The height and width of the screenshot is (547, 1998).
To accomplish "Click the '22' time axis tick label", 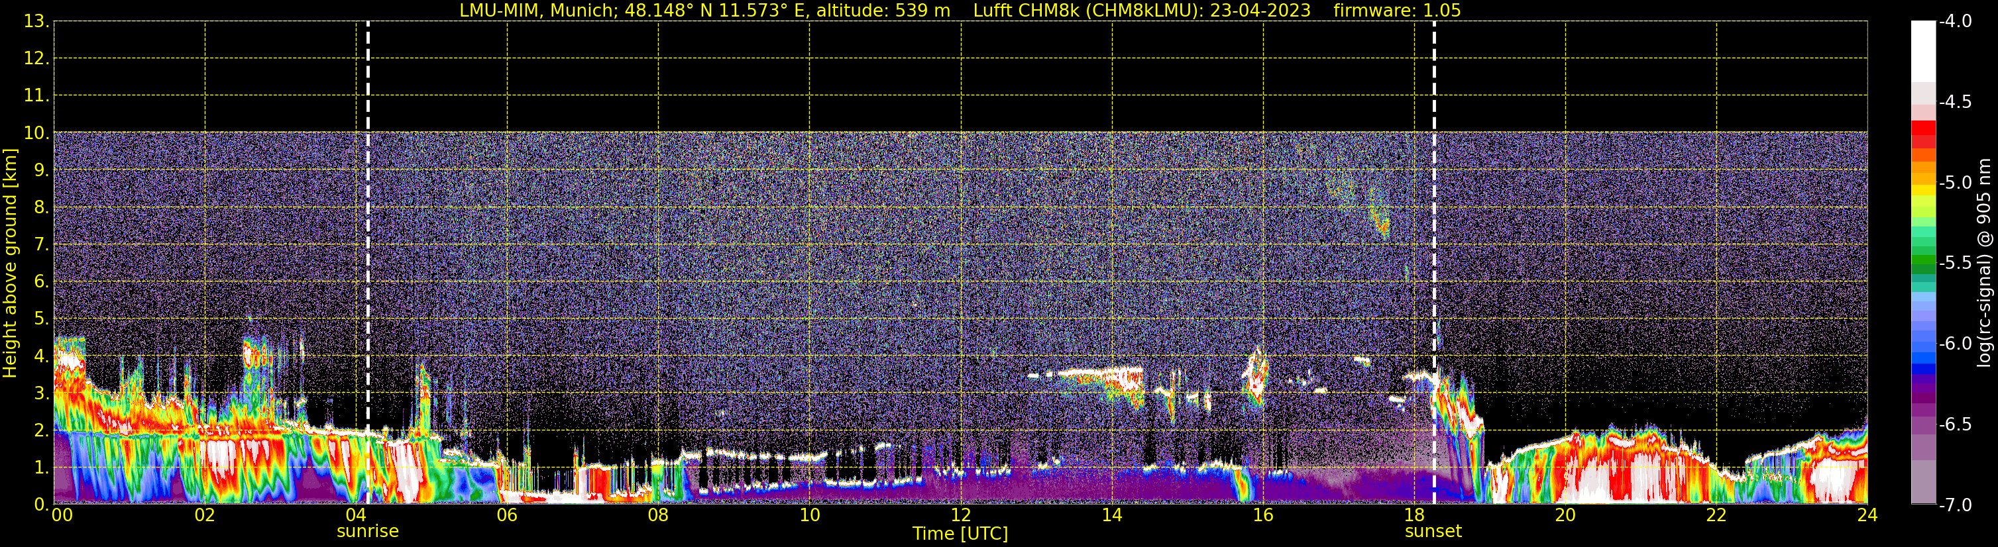I will click(1716, 515).
